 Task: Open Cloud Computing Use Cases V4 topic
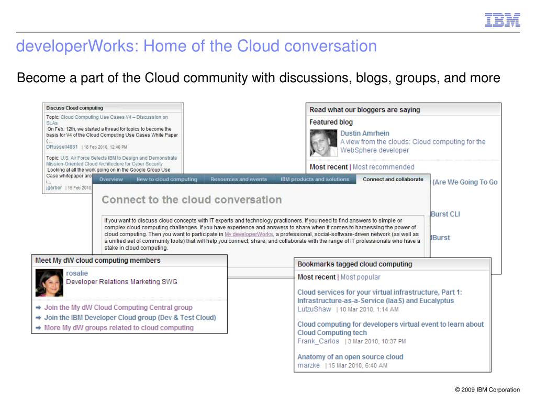click(107, 120)
